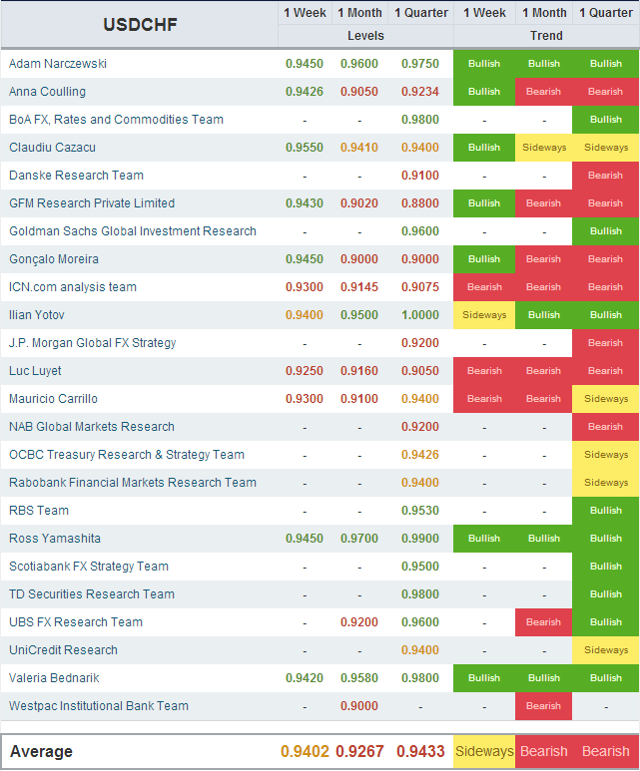Click Gonçalo Moreira name

[54, 259]
